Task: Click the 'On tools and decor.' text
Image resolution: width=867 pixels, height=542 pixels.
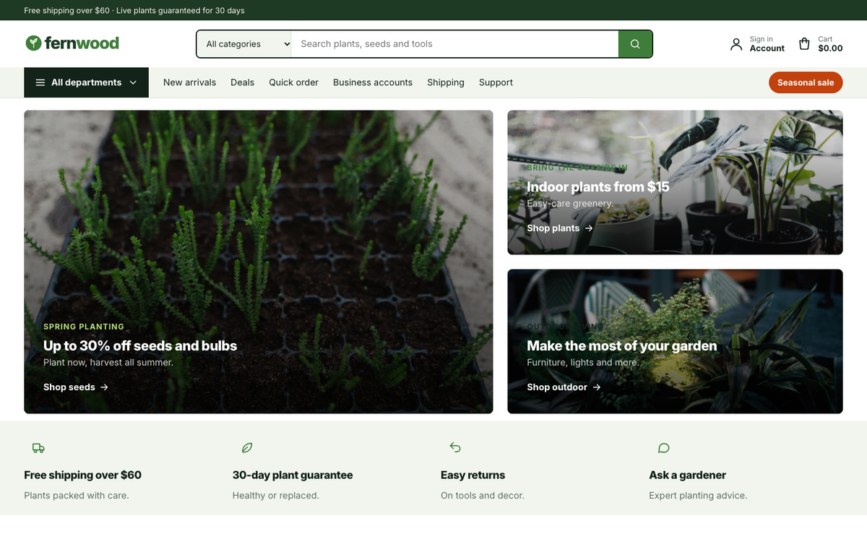Action: point(483,496)
